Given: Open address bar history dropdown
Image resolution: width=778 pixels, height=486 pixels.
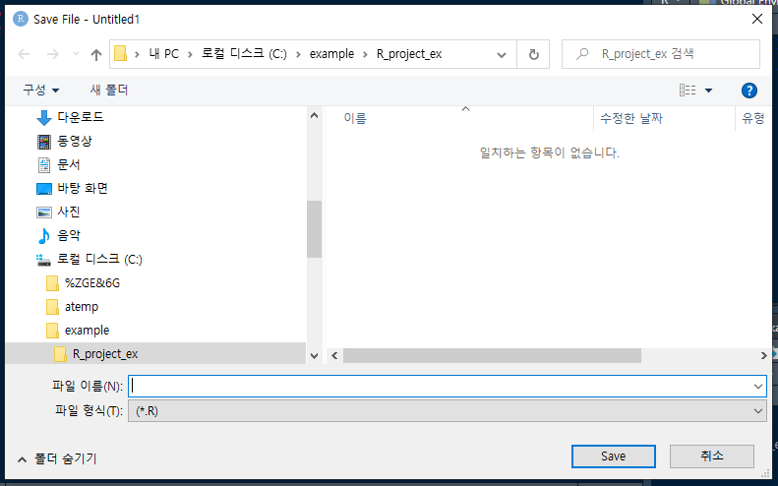Looking at the screenshot, I should 502,55.
